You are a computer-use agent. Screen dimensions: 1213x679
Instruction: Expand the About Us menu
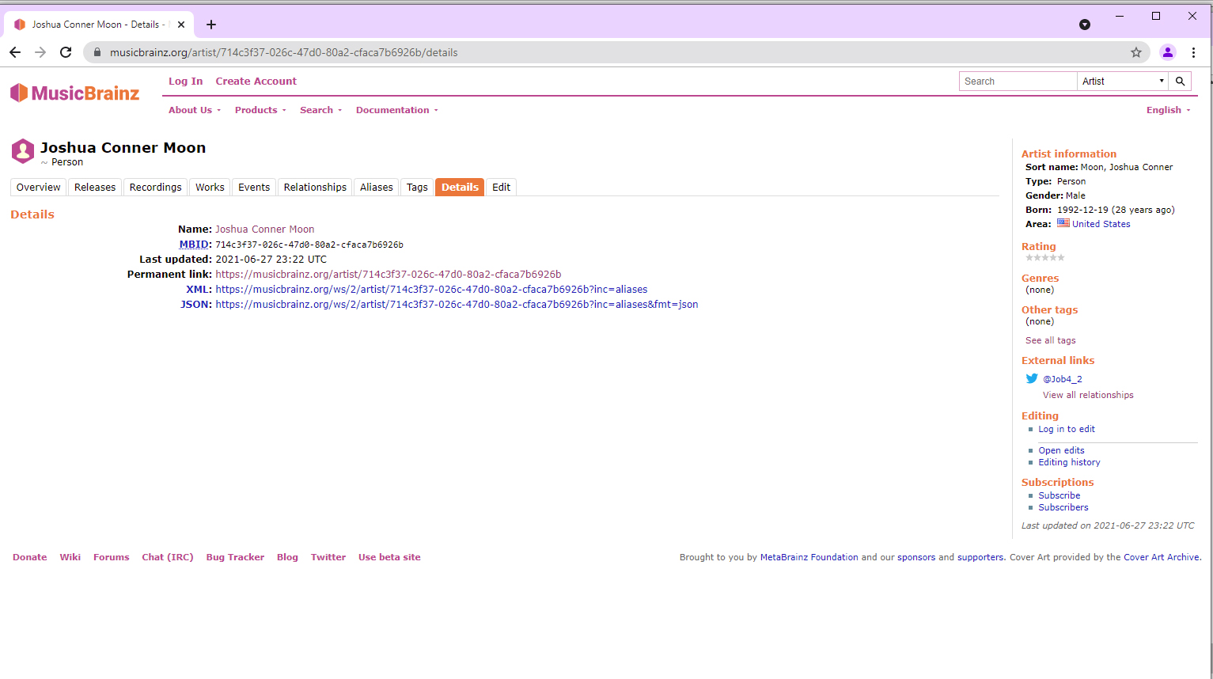[194, 110]
